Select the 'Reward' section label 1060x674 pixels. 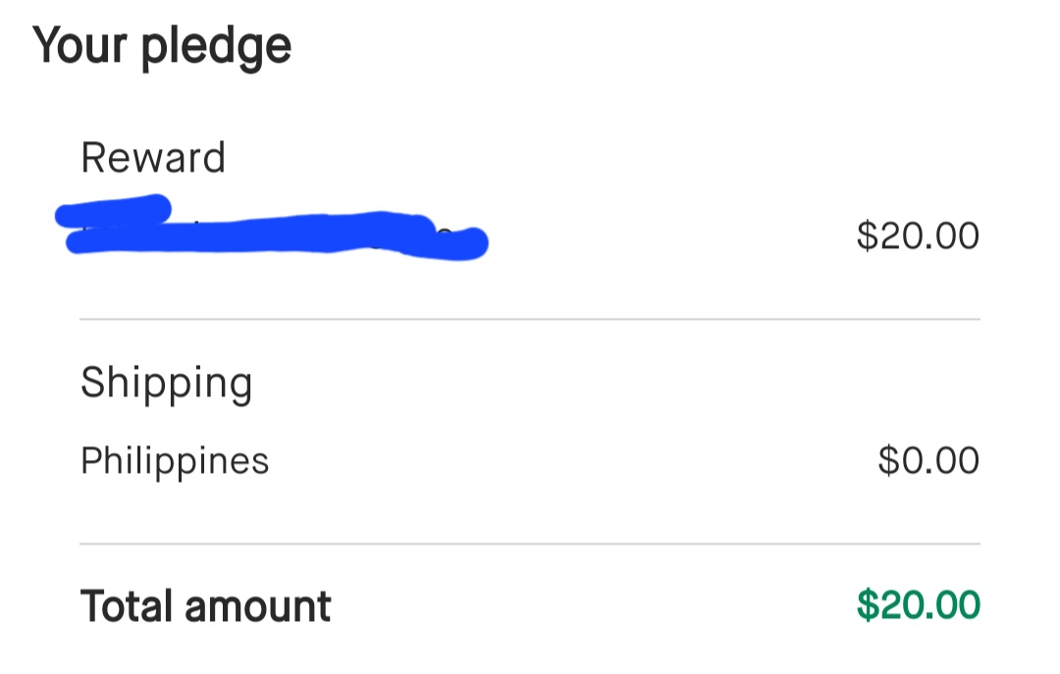153,158
